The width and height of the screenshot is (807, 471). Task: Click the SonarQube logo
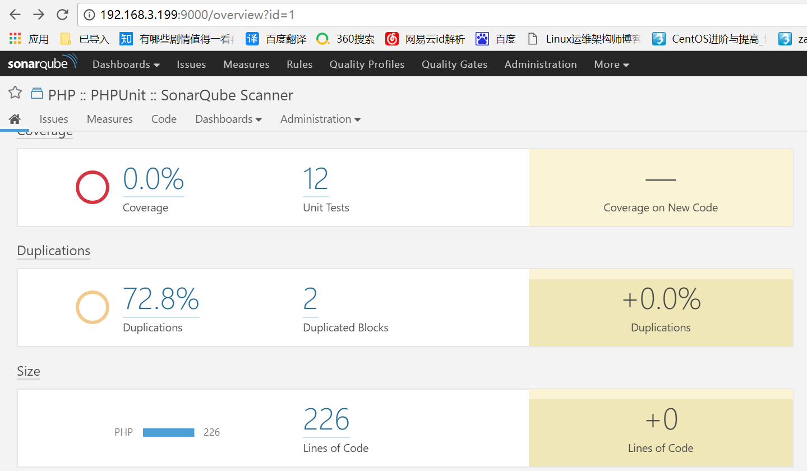pos(41,63)
